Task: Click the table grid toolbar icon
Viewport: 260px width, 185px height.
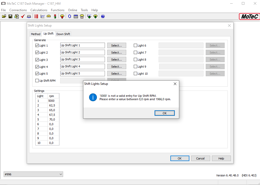Action: click(x=76, y=16)
